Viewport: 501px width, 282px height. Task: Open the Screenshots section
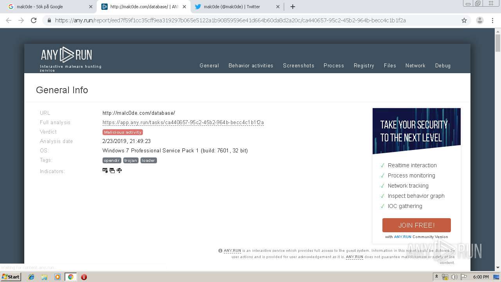click(x=299, y=65)
